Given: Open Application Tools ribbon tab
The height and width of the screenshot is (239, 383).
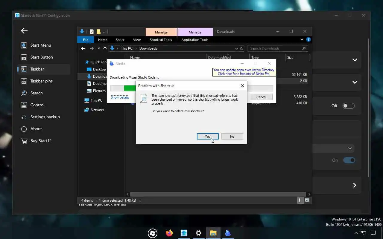Looking at the screenshot, I should [x=195, y=40].
